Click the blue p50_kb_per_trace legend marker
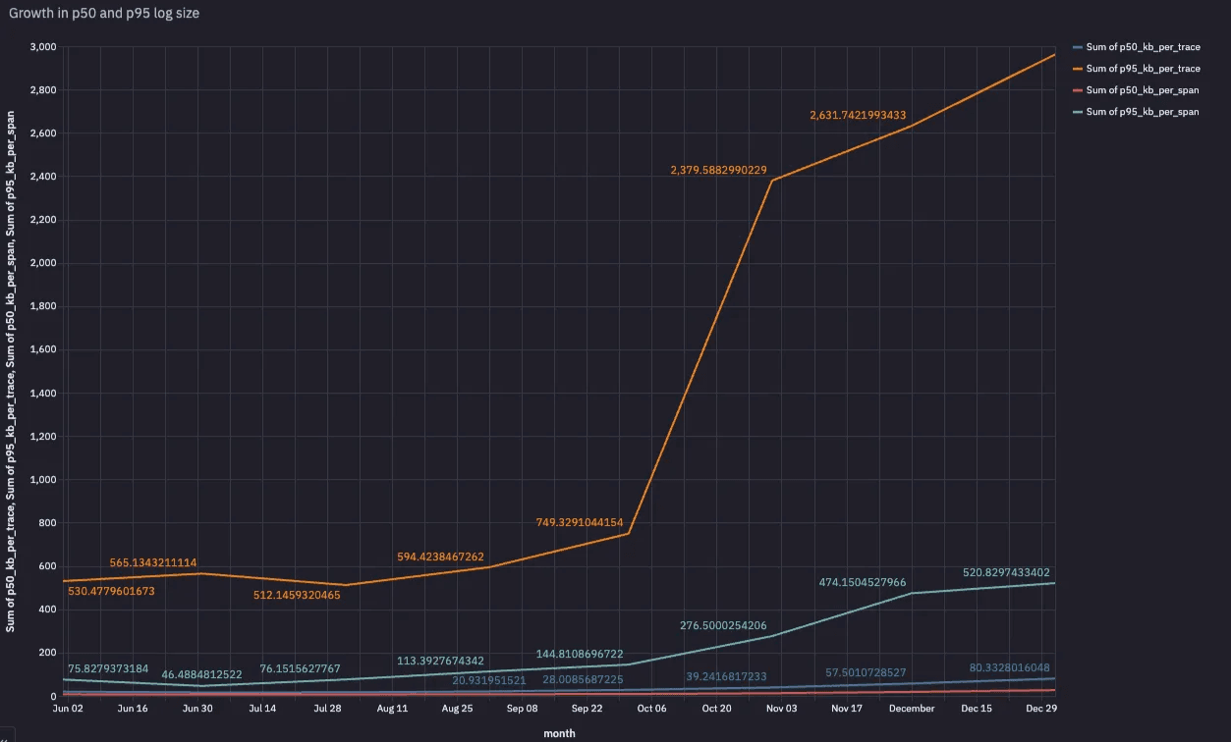 point(1080,46)
